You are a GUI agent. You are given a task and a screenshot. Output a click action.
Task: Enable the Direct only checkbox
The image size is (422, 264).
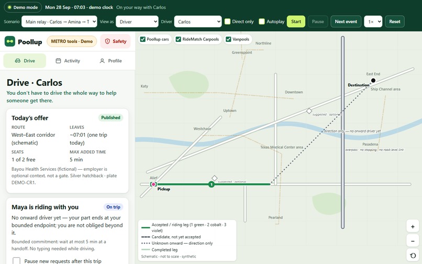tap(227, 21)
